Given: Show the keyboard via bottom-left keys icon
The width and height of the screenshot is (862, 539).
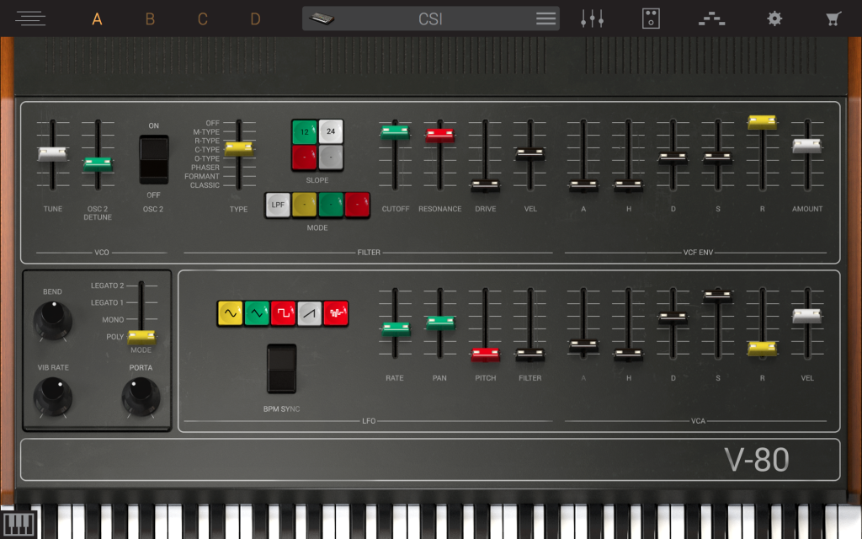Looking at the screenshot, I should click(x=19, y=523).
